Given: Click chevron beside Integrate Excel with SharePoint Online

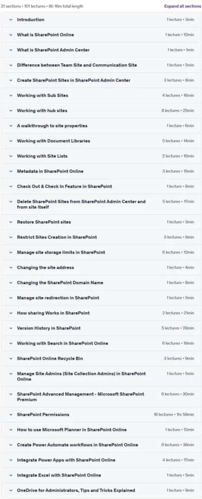Looking at the screenshot, I should coord(11,476).
